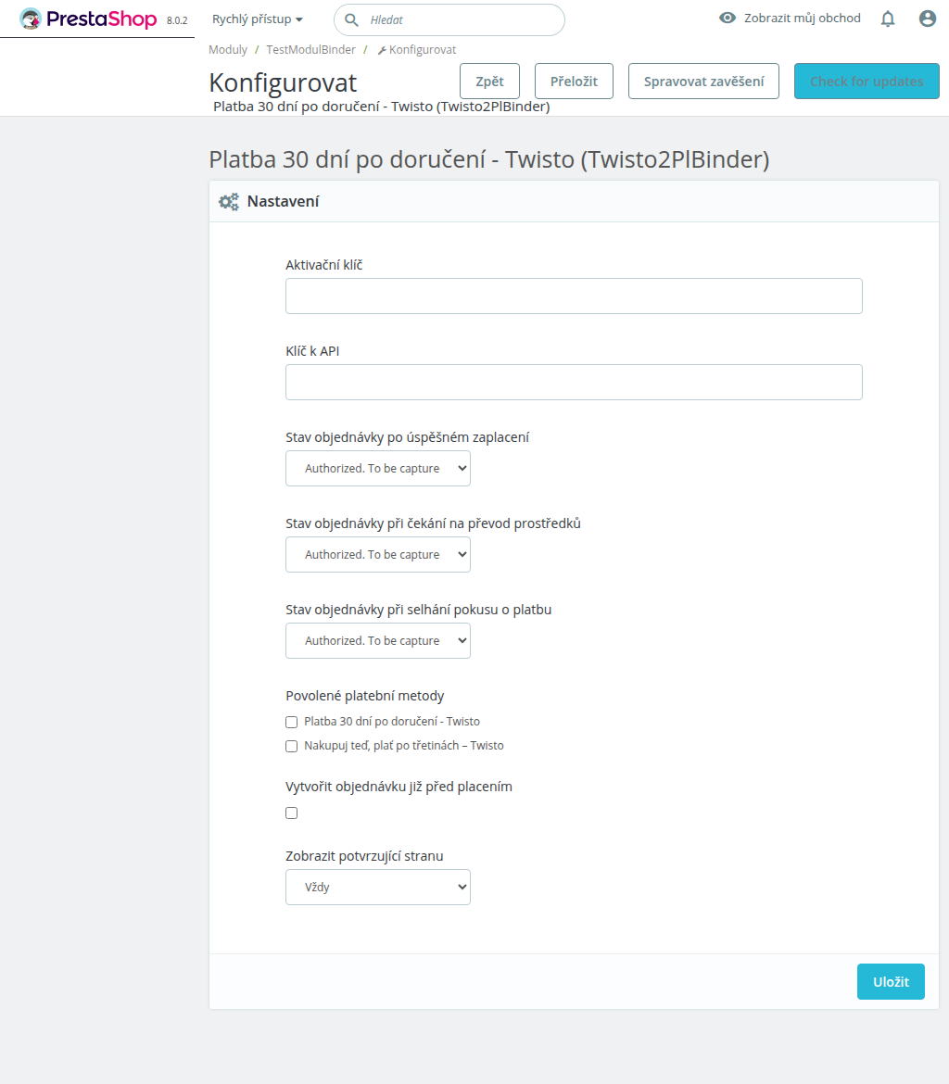Click into the Aktivační klíč field

[x=574, y=296]
